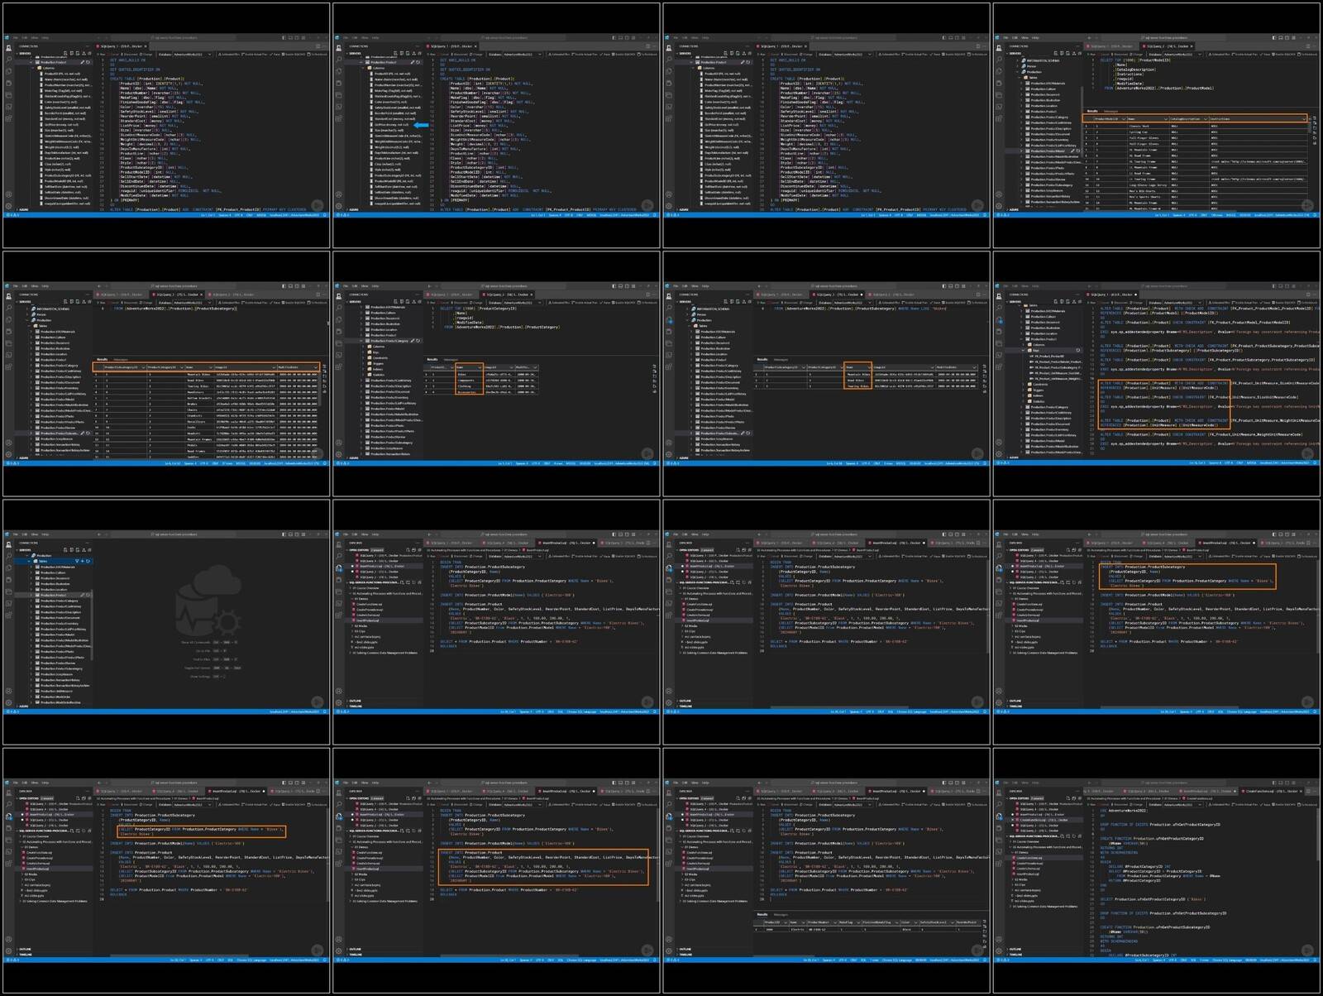Open Accounts icon in the CreateFunctions.sql frame
1323x996 pixels.
(1001, 940)
